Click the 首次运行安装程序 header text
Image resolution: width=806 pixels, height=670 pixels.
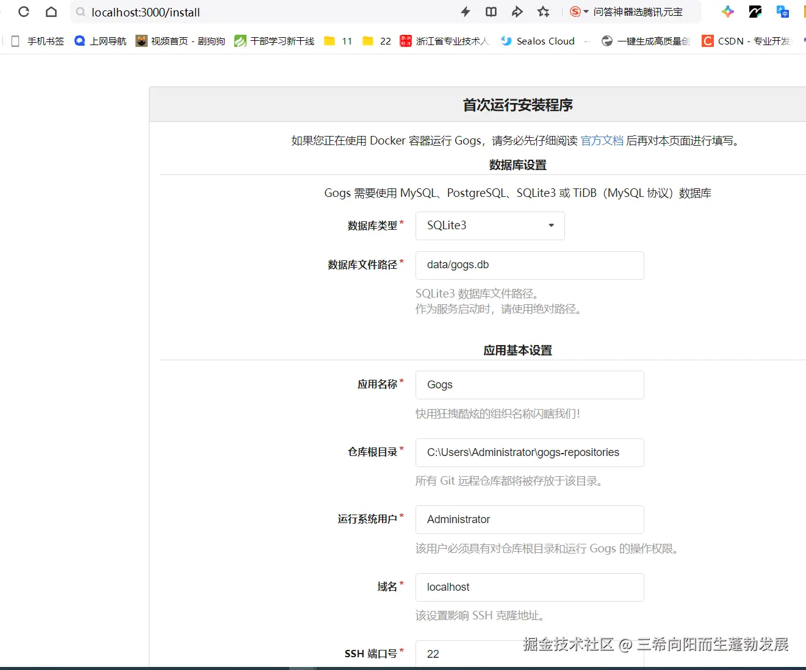(x=517, y=105)
